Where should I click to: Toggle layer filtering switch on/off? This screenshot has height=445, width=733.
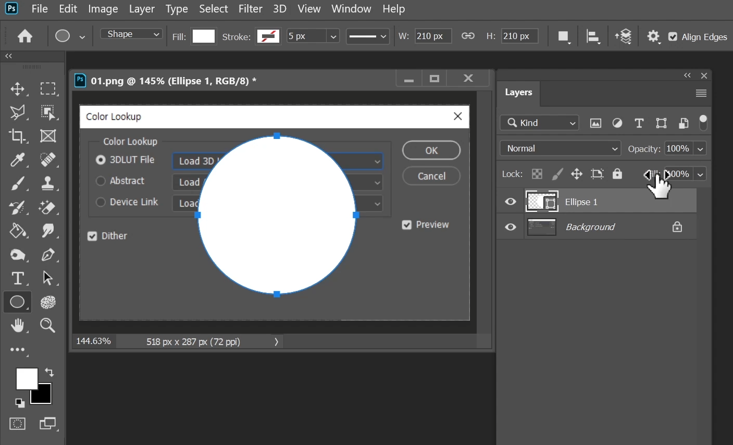pyautogui.click(x=703, y=123)
